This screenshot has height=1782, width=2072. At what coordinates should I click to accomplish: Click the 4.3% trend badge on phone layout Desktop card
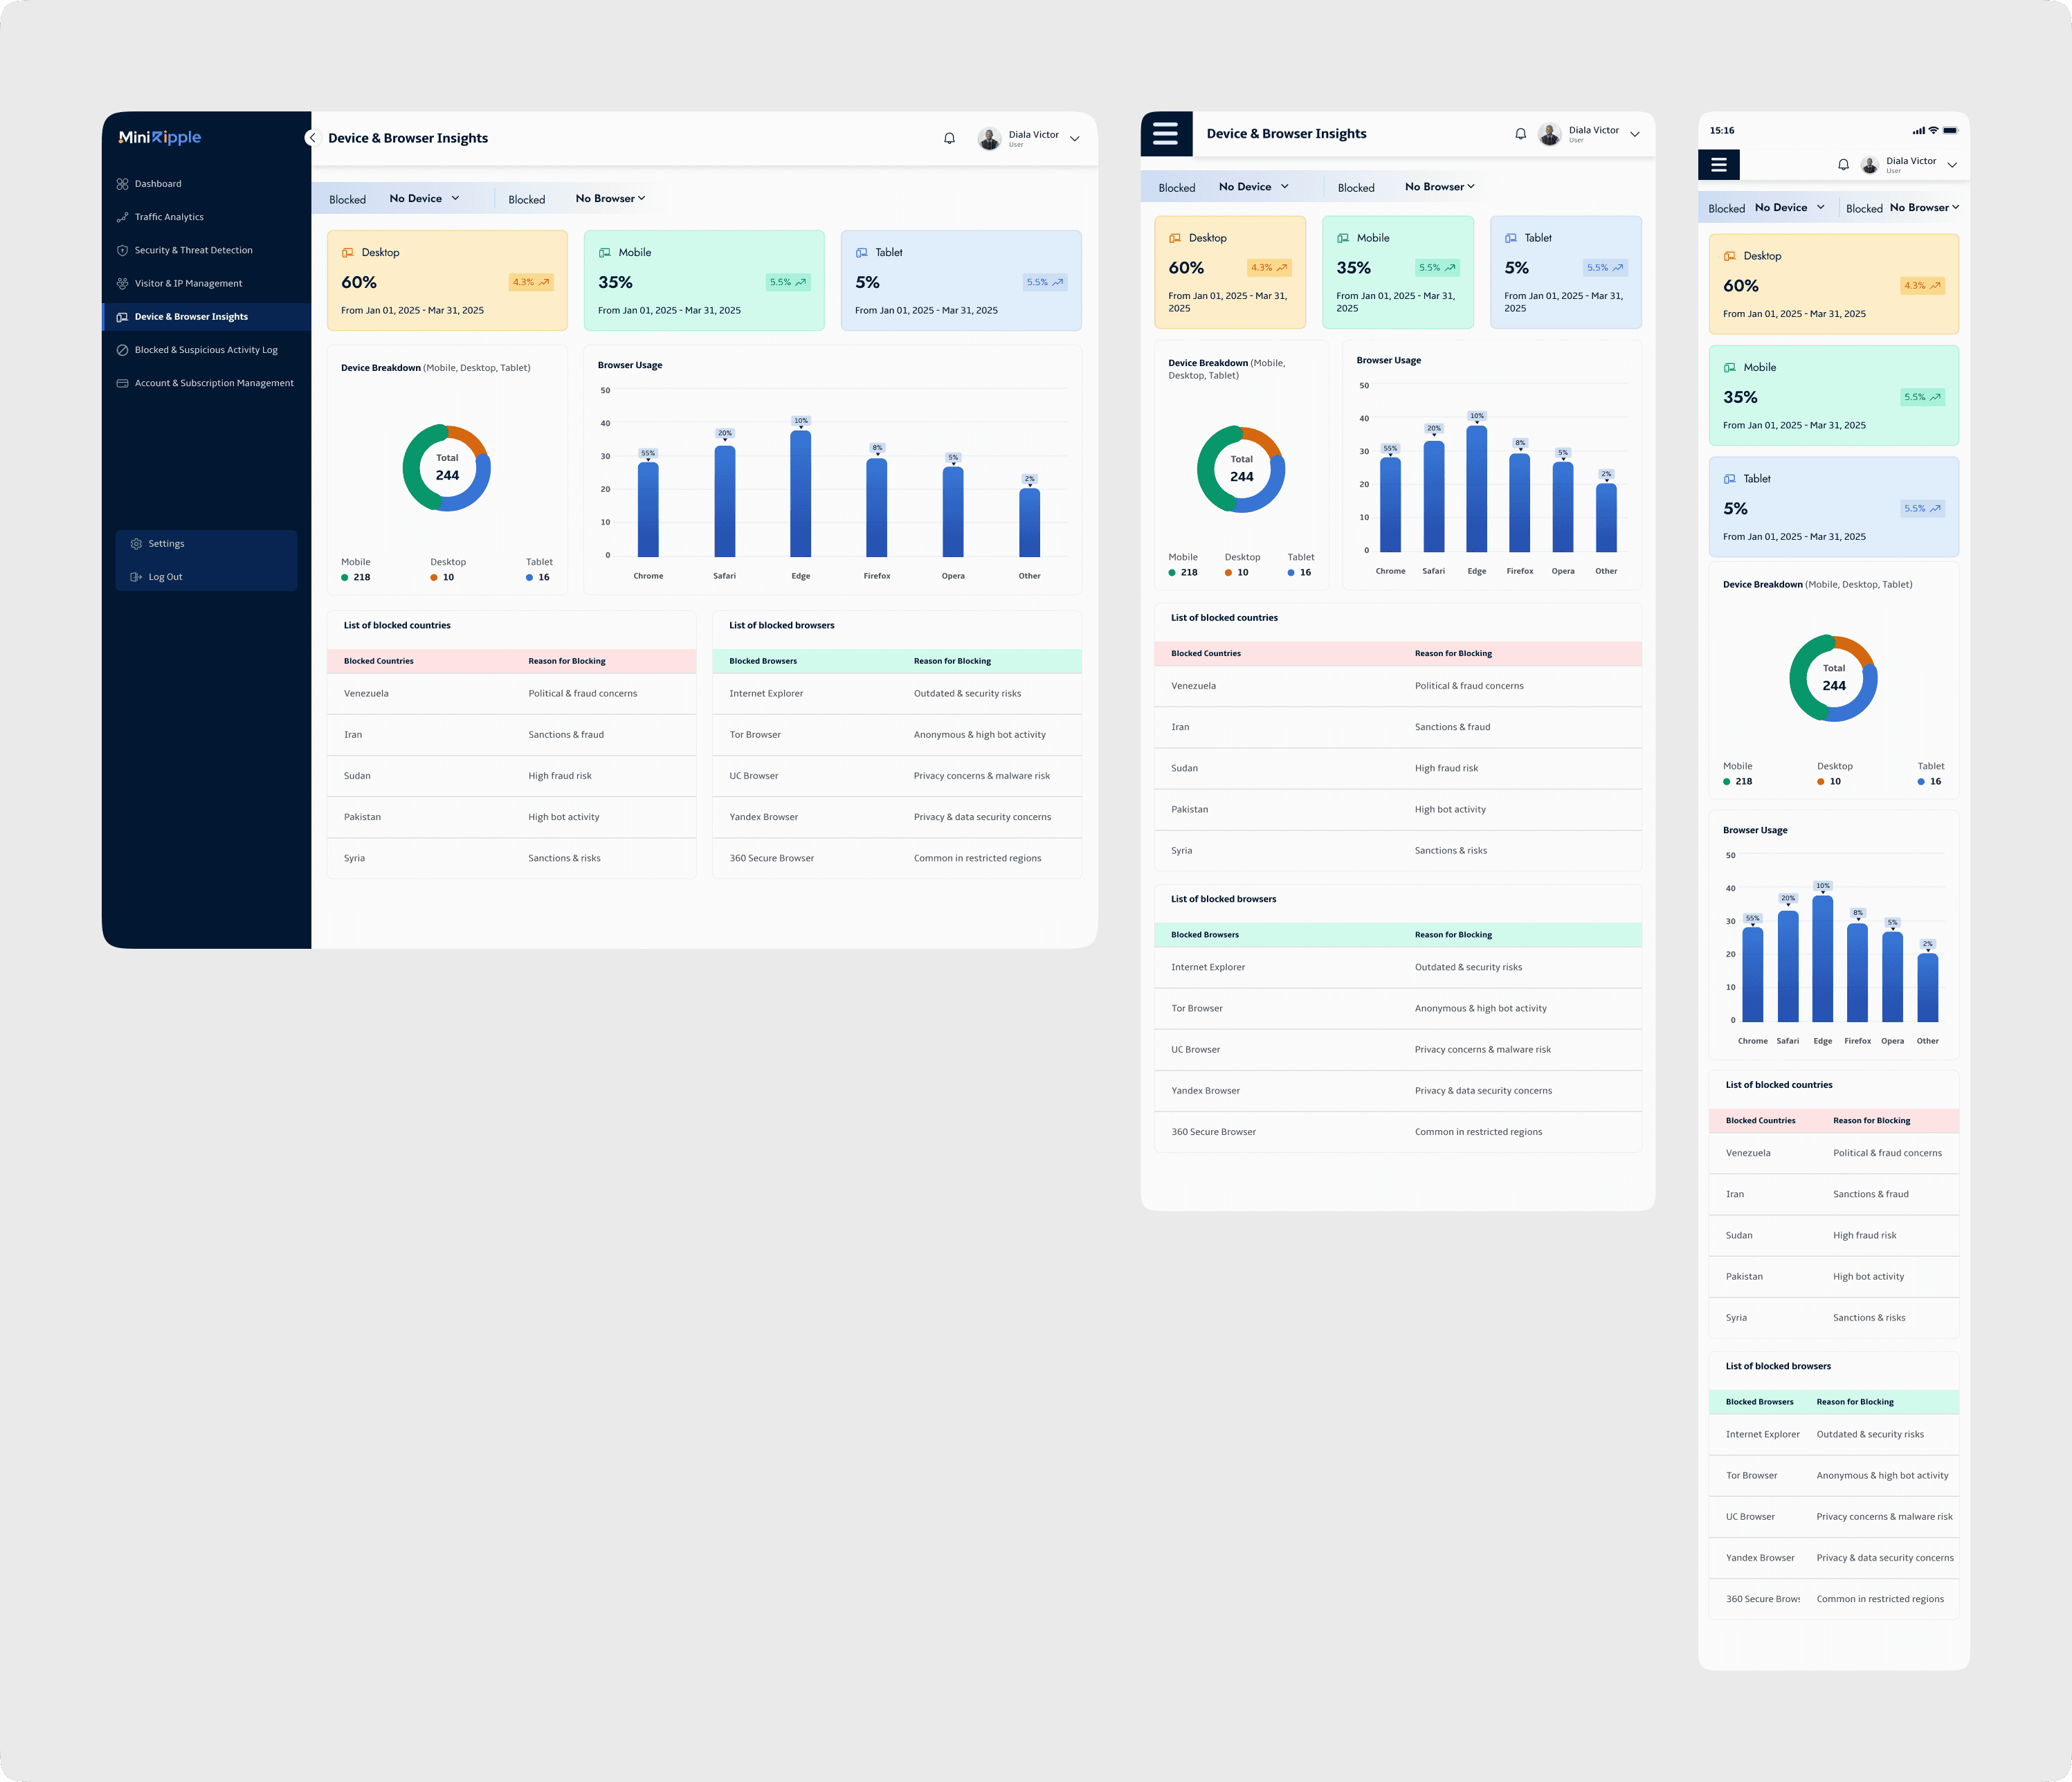[x=1921, y=286]
